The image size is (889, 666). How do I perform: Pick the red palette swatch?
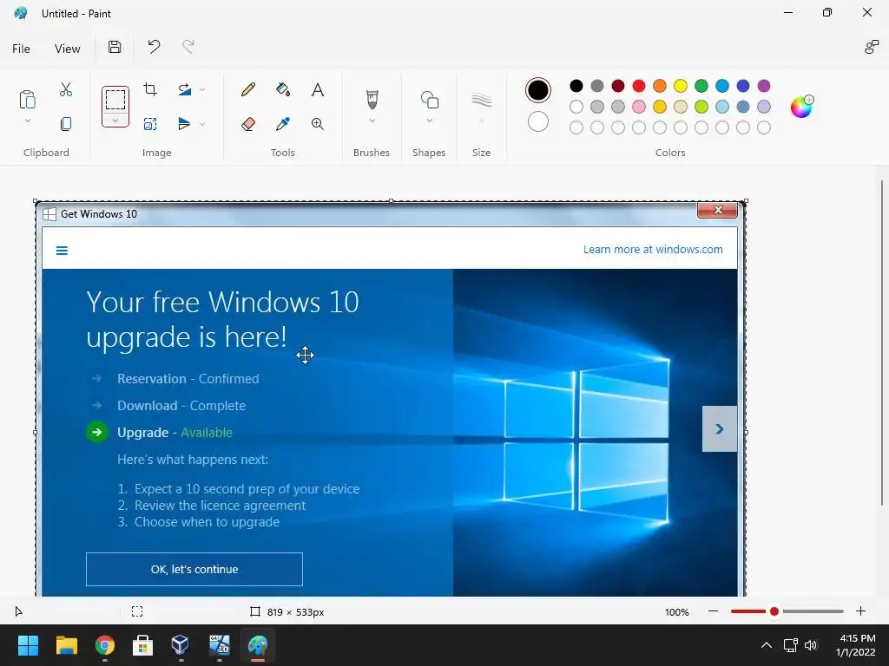pyautogui.click(x=638, y=86)
